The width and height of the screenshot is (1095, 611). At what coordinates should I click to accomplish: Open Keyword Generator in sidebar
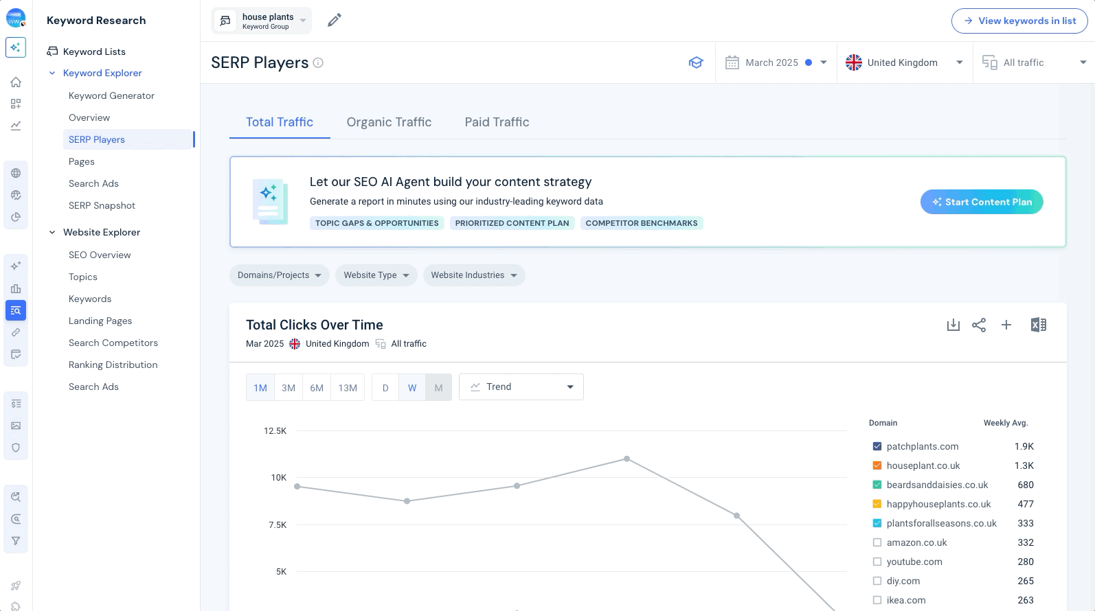111,95
